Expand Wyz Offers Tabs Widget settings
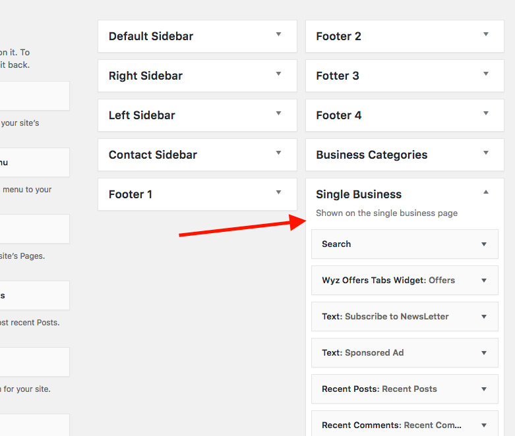515x436 pixels. point(484,281)
